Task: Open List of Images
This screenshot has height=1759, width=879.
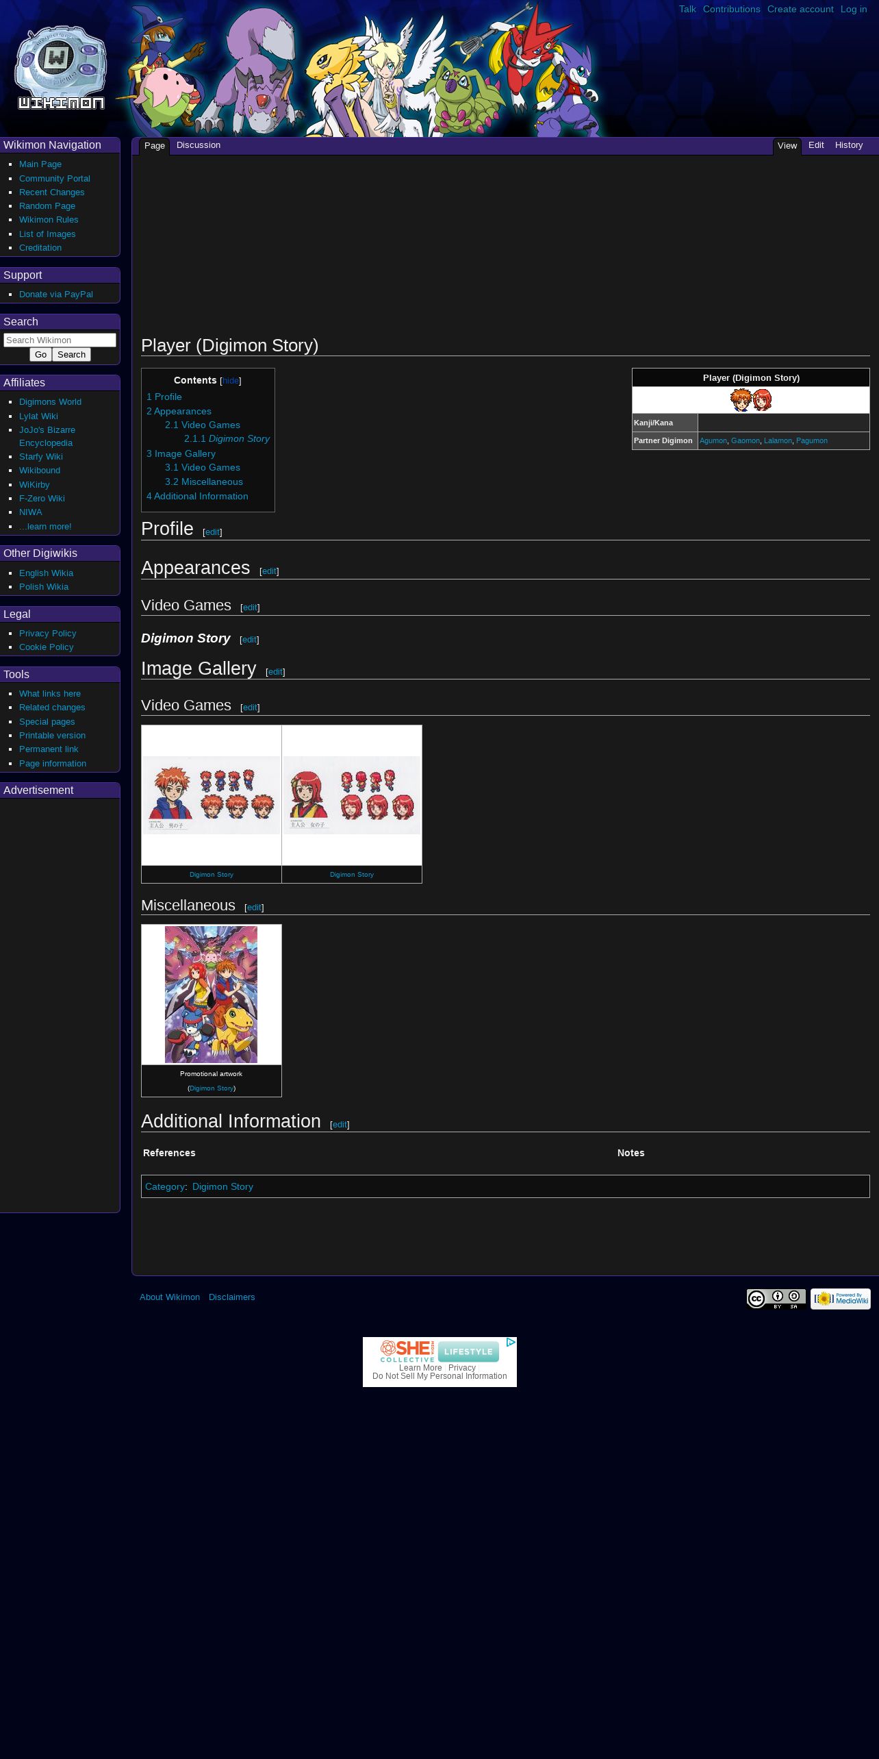Action: (x=47, y=234)
